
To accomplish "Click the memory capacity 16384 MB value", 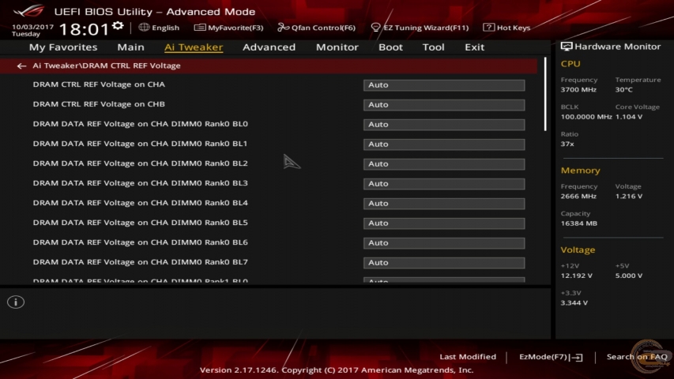I will click(579, 223).
